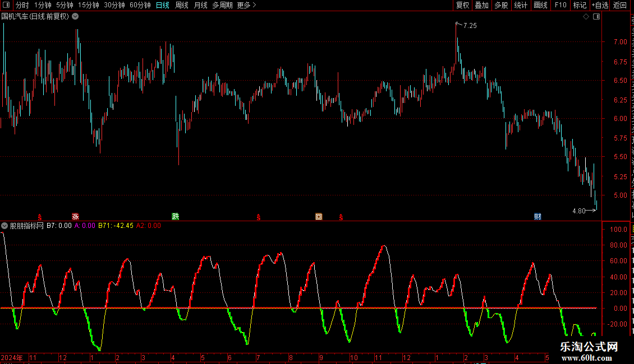The height and width of the screenshot is (364, 634).
Task: Open the 画线 drawing tools button
Action: pos(540,5)
